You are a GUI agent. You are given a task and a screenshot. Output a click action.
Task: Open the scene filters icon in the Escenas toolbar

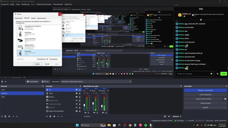point(9,116)
